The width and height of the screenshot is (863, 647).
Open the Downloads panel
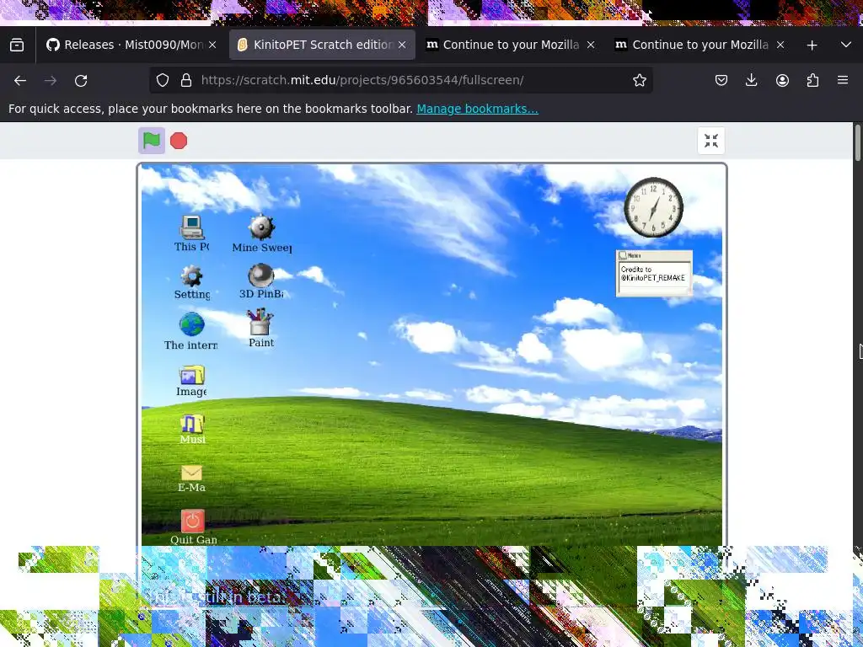click(751, 80)
